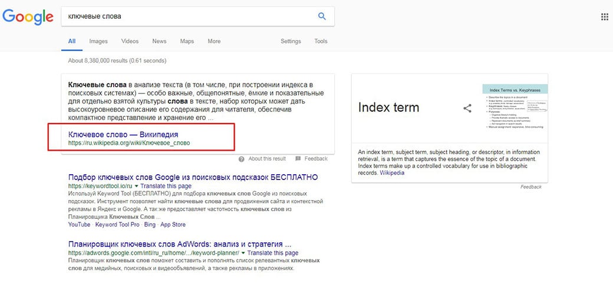Viewport: 613px width, 283px height.
Task: Open the News results tab
Action: (159, 41)
